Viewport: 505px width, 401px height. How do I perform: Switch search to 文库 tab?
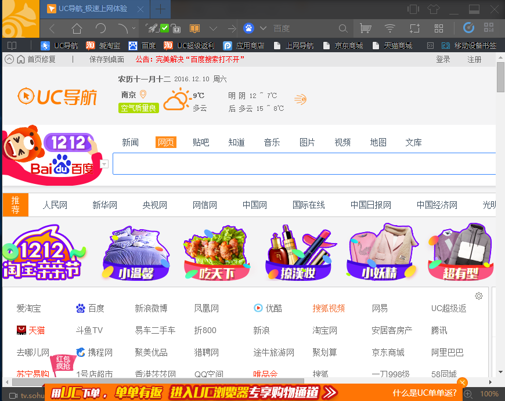(413, 142)
